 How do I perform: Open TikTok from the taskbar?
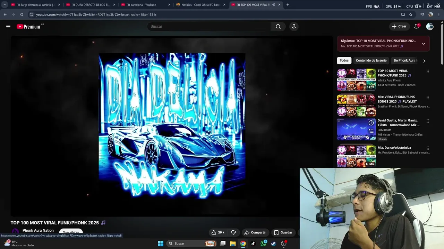(253, 243)
